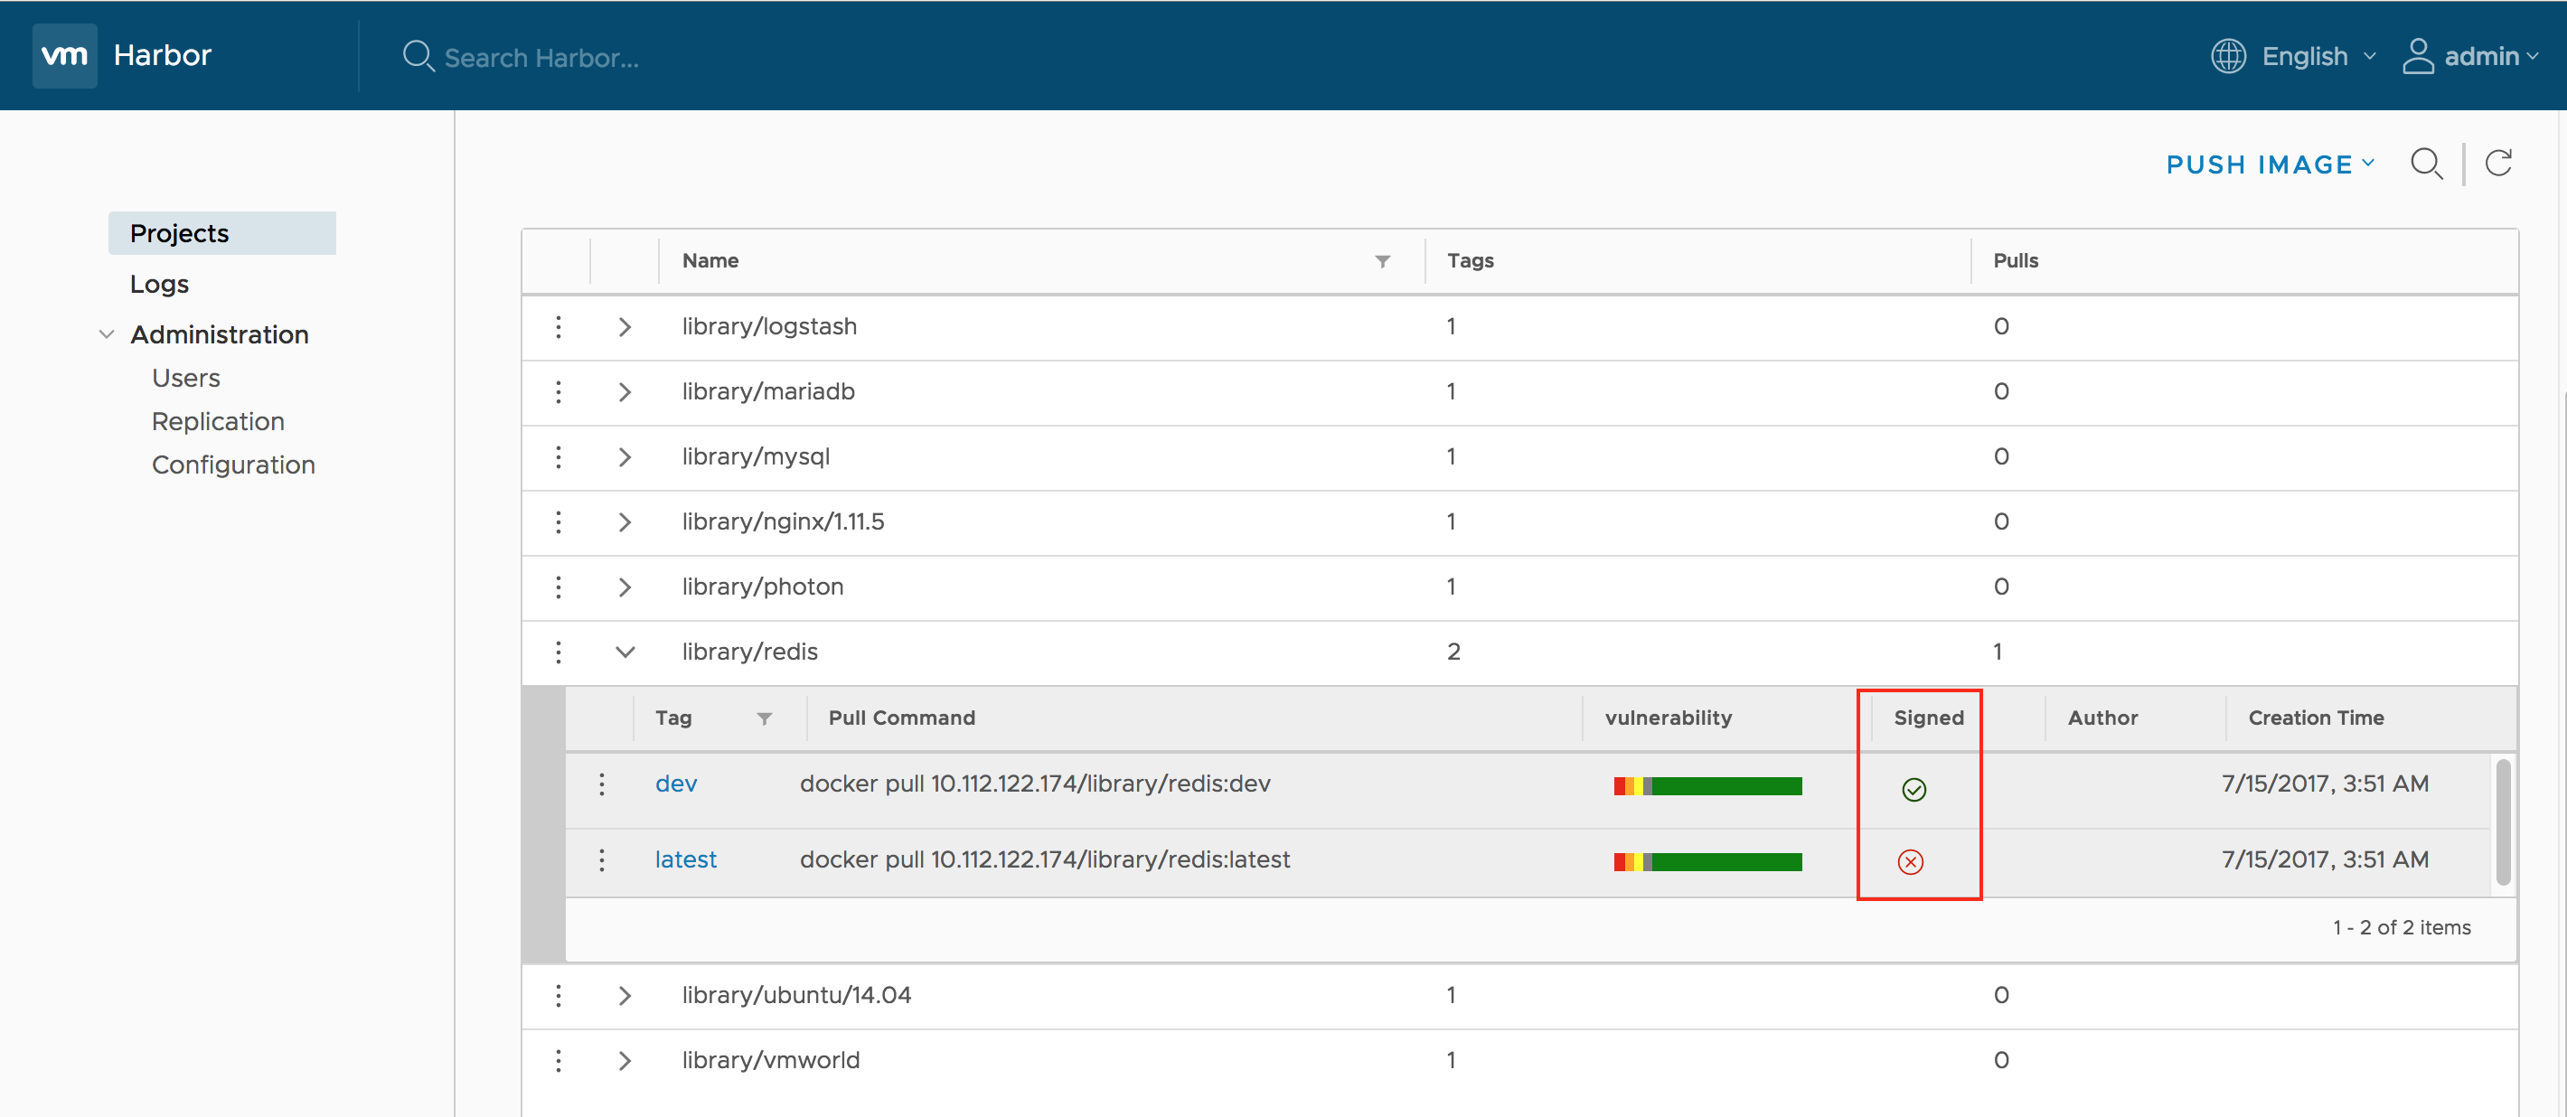Collapse the library/redis repository row
Image resolution: width=2567 pixels, height=1117 pixels.
click(625, 652)
